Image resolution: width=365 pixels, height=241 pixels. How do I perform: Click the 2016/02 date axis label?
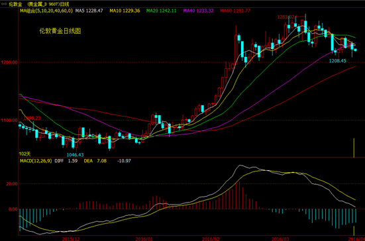coord(211,238)
